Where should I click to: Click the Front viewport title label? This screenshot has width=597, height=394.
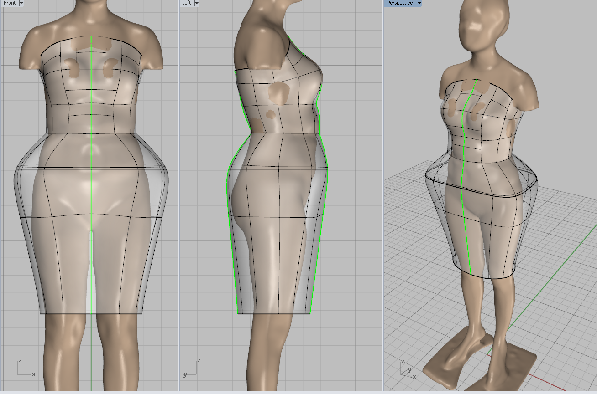[x=10, y=3]
